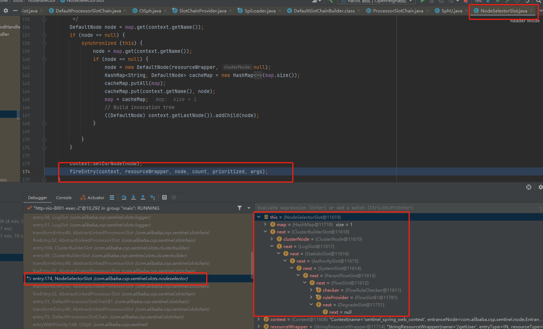Close the CtSph.java tab
This screenshot has height=329, width=543.
click(x=165, y=11)
